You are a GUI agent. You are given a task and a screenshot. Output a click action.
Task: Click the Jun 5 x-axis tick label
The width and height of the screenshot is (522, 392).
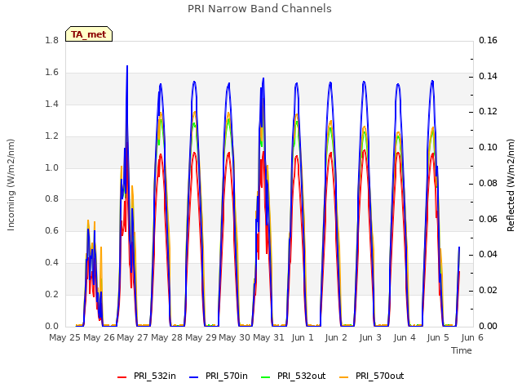(438, 337)
